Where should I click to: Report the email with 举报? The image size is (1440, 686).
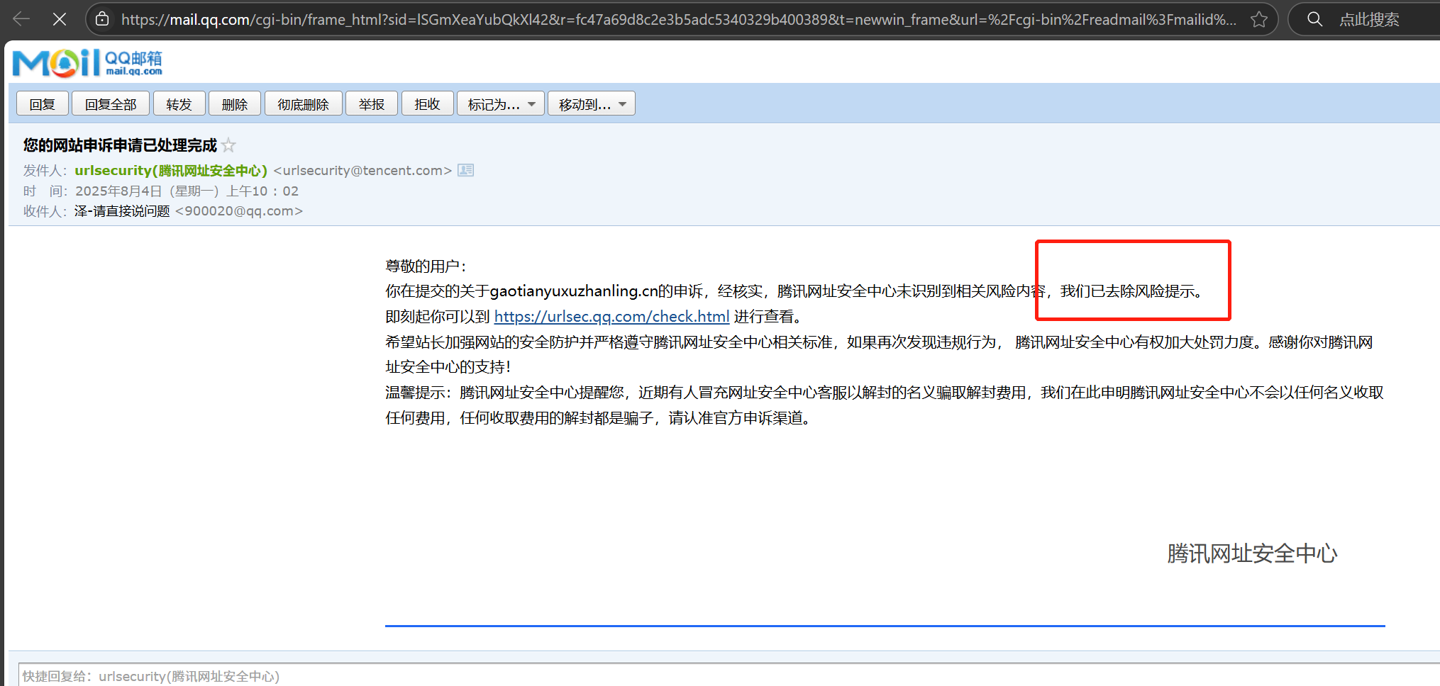(x=371, y=104)
